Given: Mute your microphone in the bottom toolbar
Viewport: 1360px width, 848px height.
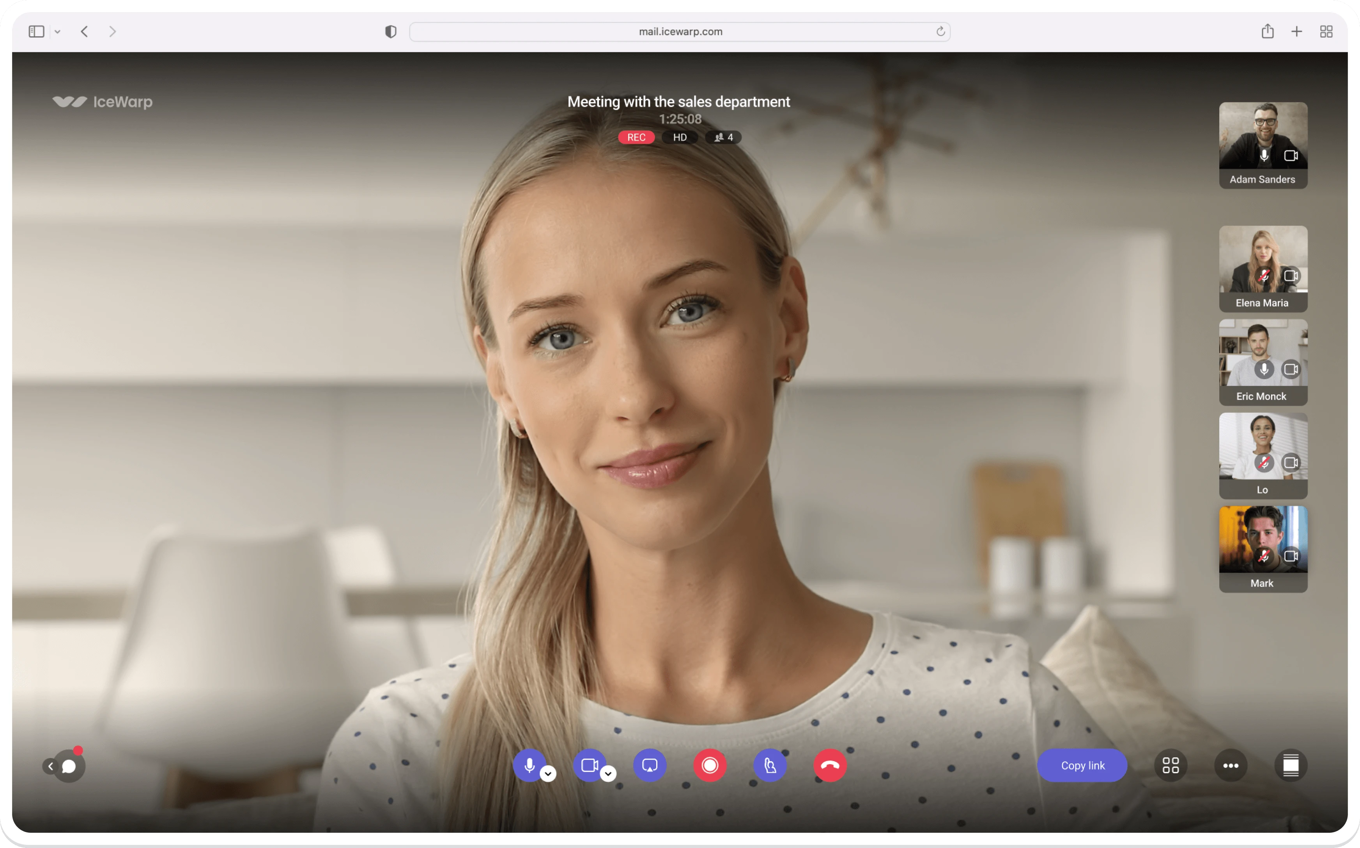Looking at the screenshot, I should click(x=528, y=765).
